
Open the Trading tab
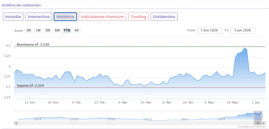click(x=139, y=17)
